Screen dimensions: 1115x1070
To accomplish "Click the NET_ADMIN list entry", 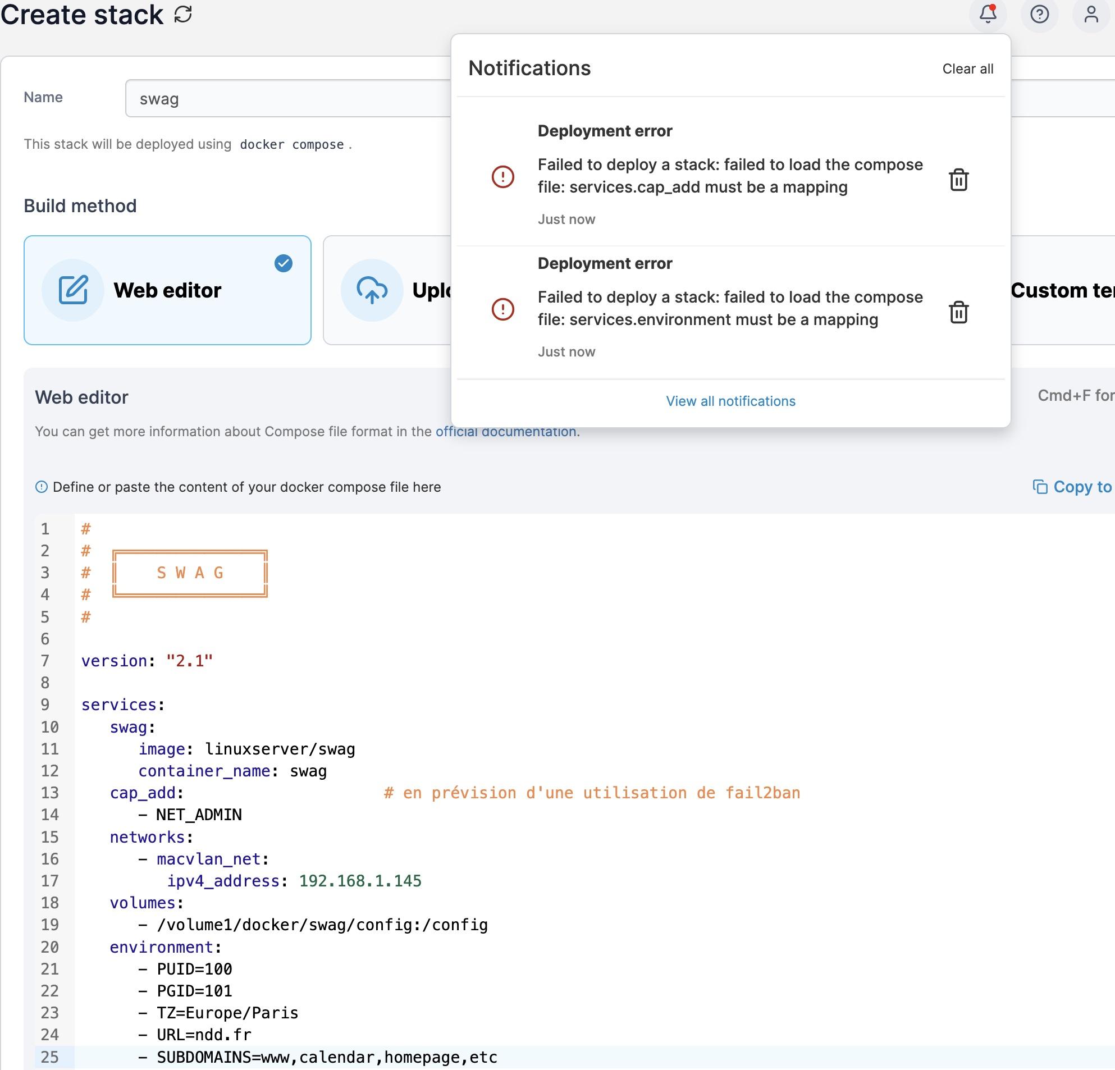I will click(190, 815).
